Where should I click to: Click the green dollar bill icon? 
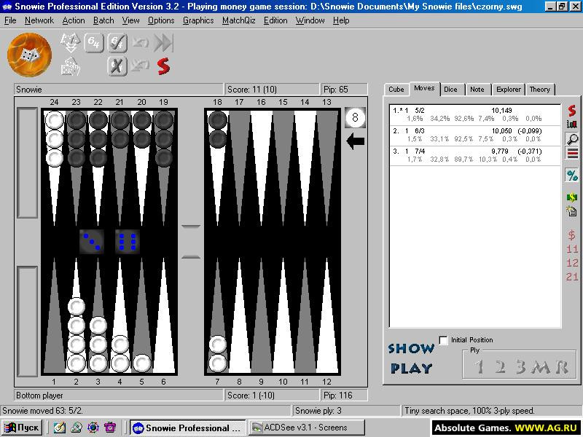tap(572, 197)
